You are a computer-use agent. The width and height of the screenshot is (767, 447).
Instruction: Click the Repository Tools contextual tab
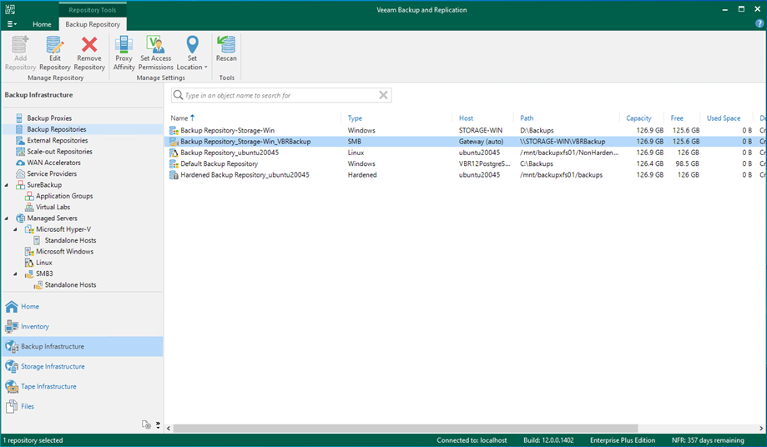93,10
